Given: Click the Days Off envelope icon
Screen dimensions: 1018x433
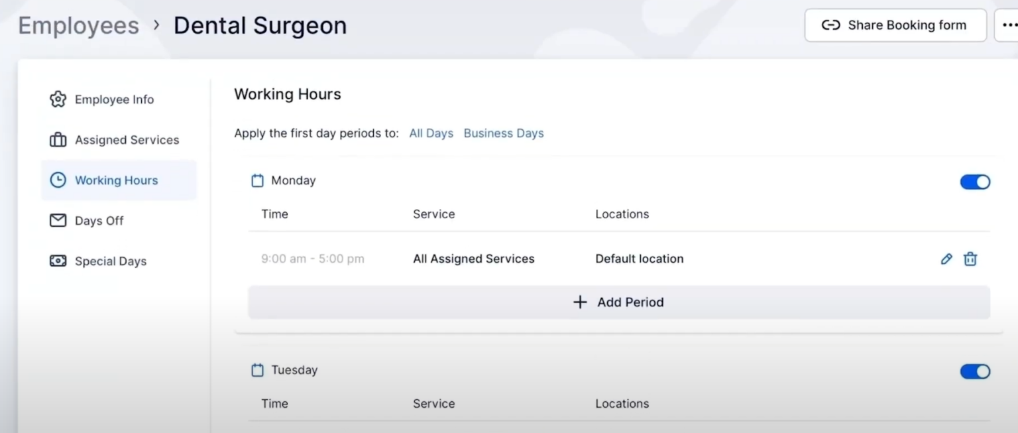Looking at the screenshot, I should coord(58,220).
